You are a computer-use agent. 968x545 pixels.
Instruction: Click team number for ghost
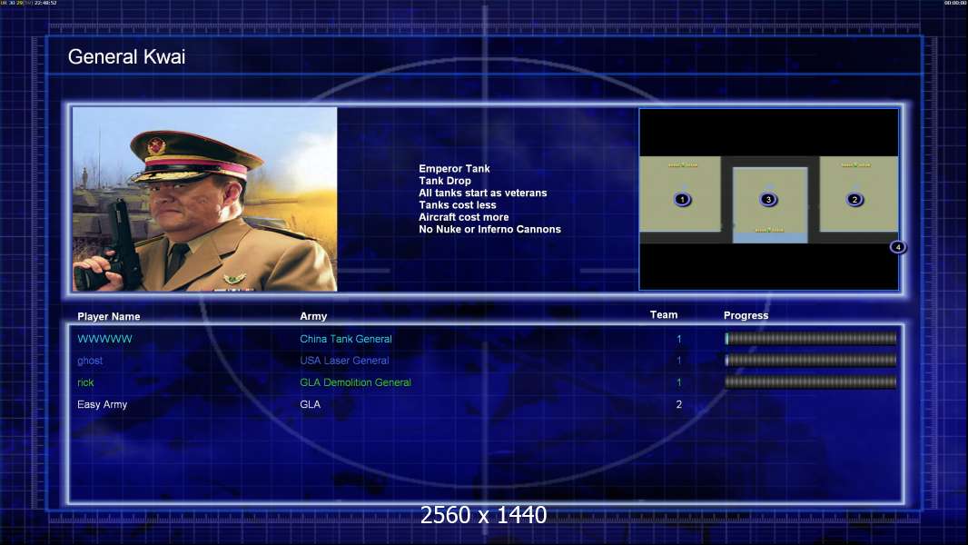(x=679, y=361)
